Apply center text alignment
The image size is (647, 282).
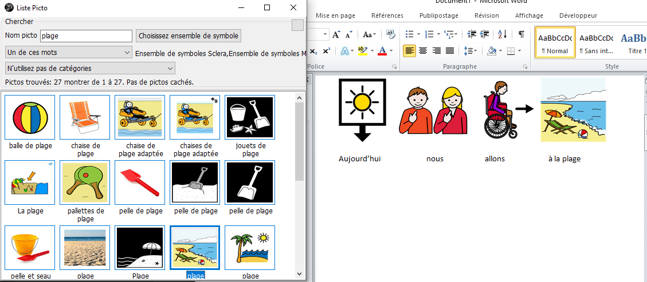[423, 51]
